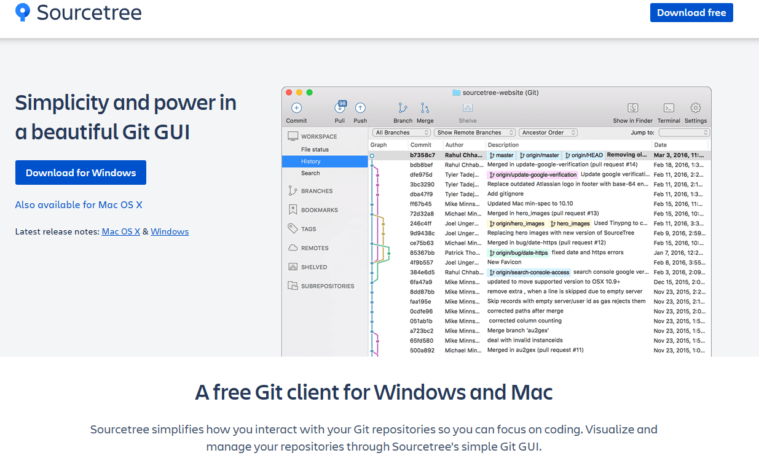Open the Terminal toolbar icon
This screenshot has height=469, width=759.
coord(669,108)
